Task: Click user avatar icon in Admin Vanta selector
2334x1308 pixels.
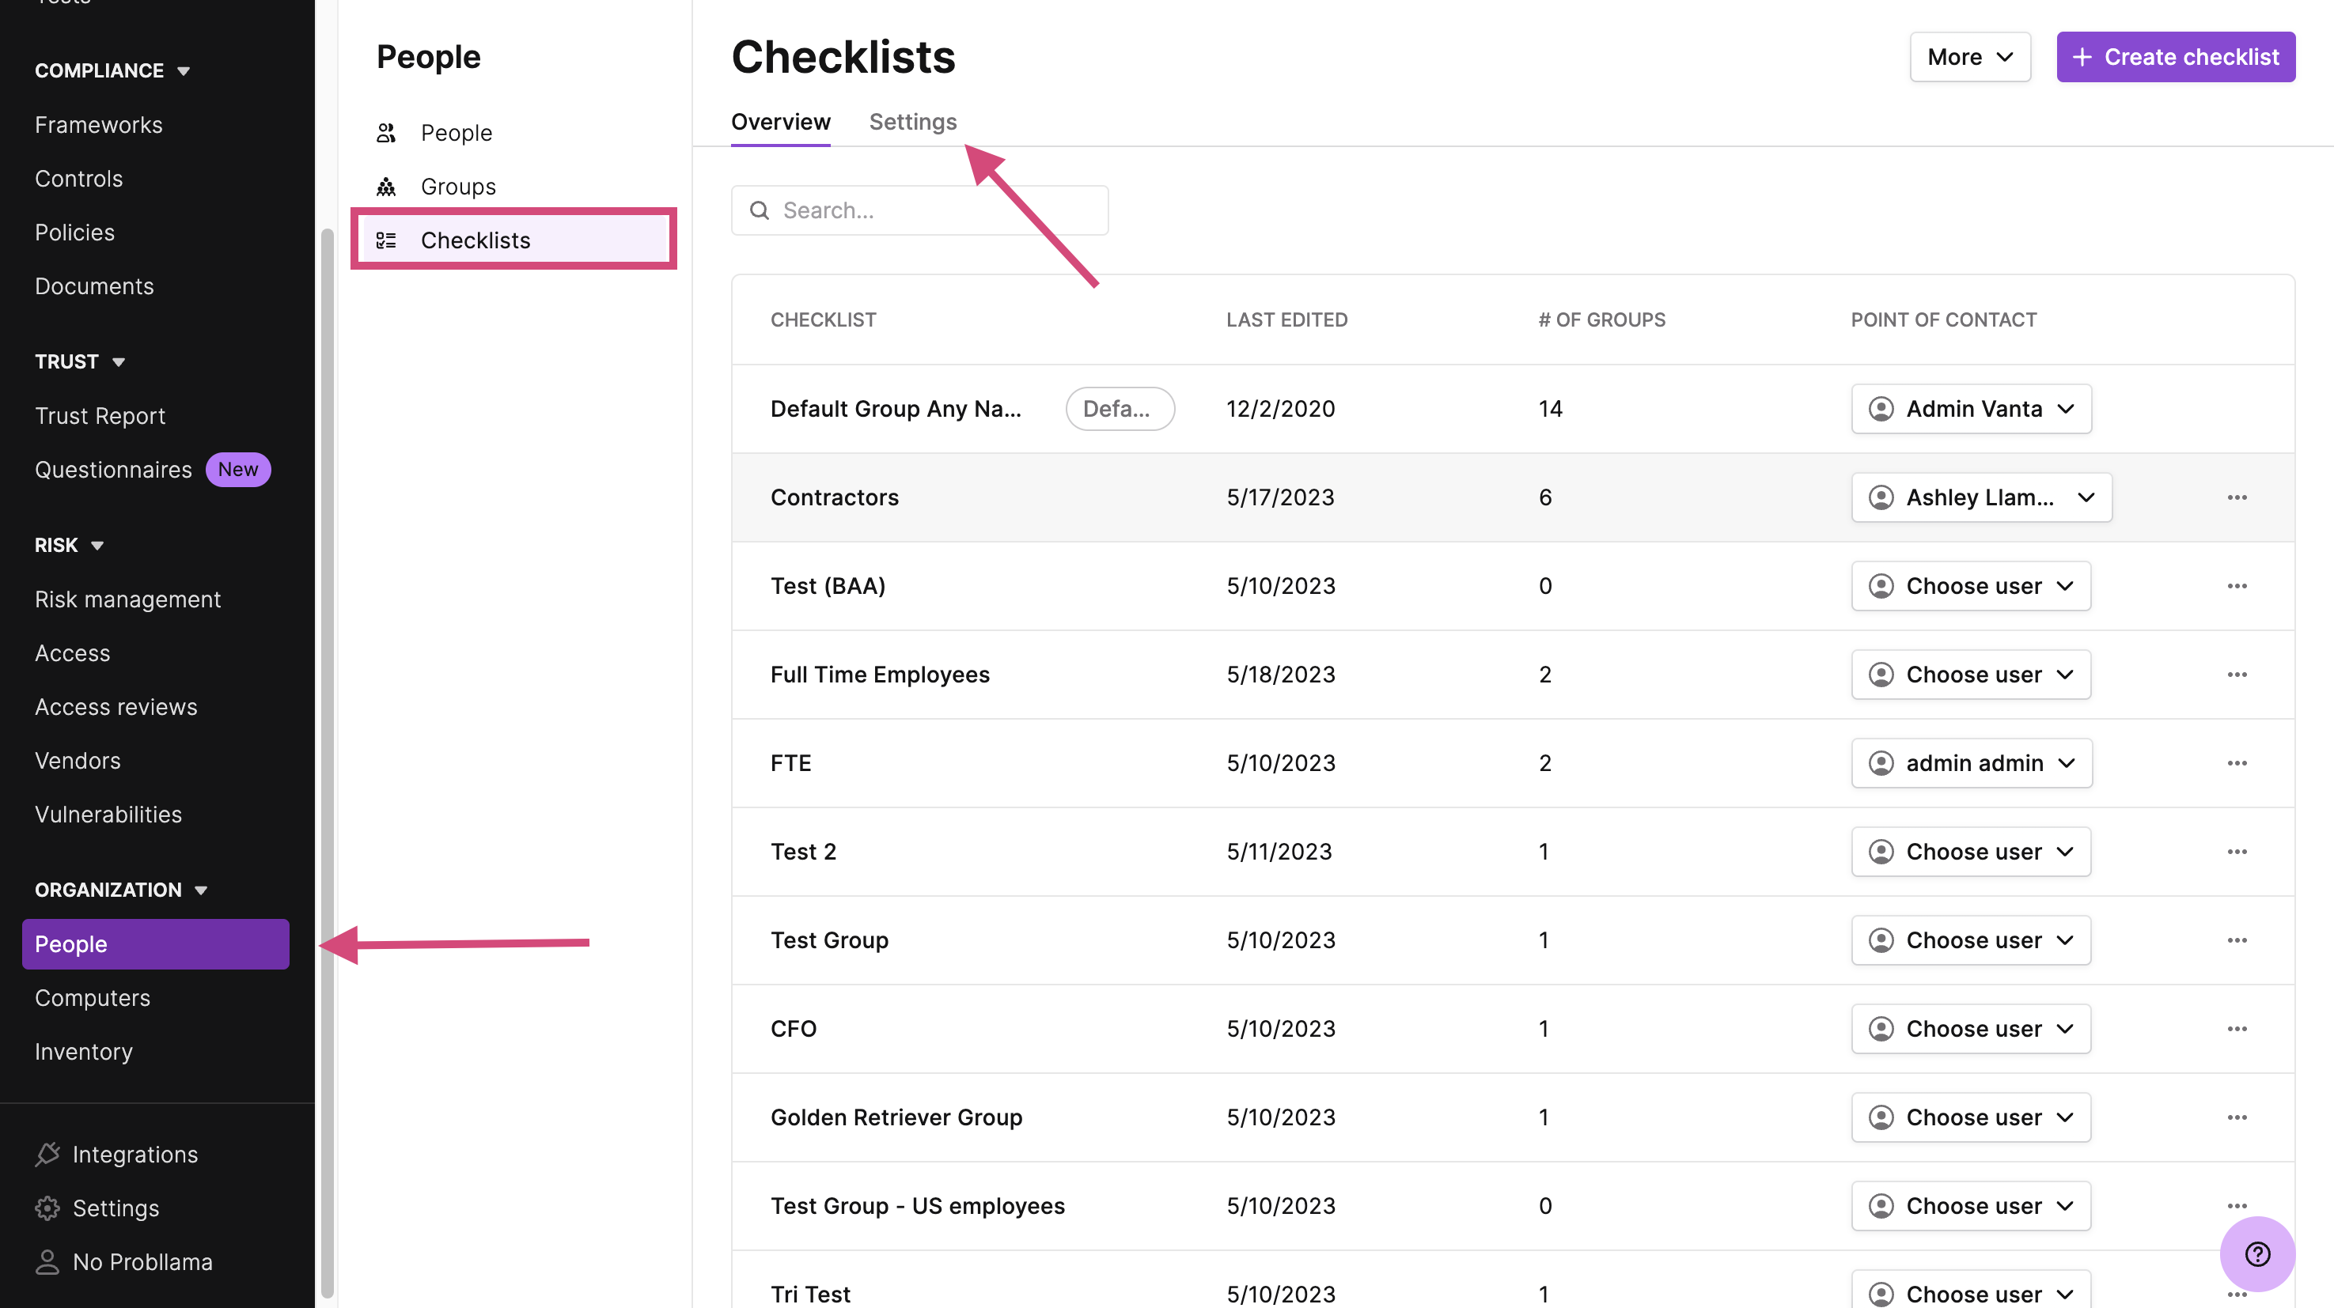Action: 1881,409
